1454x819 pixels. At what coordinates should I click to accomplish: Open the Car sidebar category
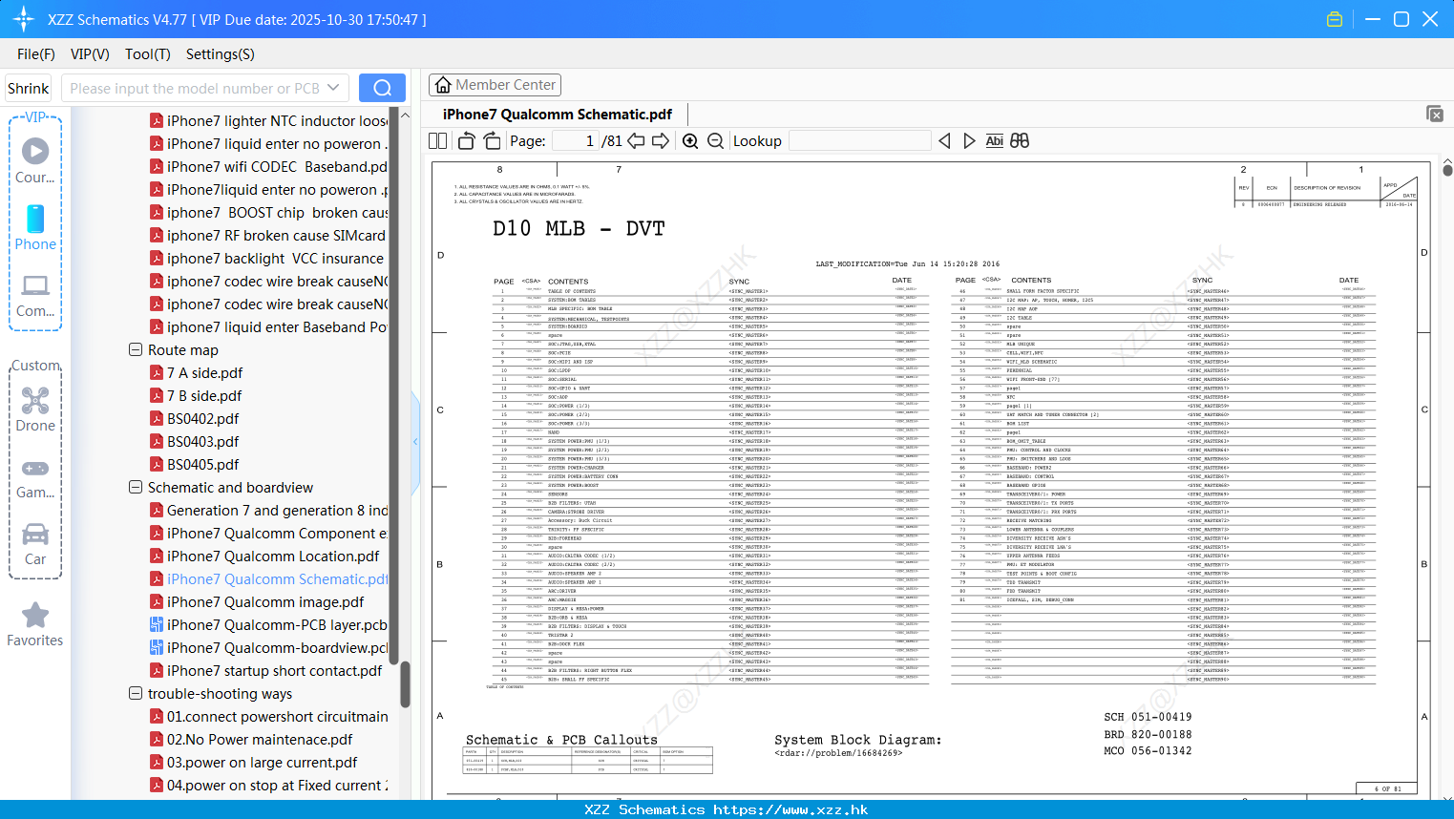pyautogui.click(x=35, y=544)
